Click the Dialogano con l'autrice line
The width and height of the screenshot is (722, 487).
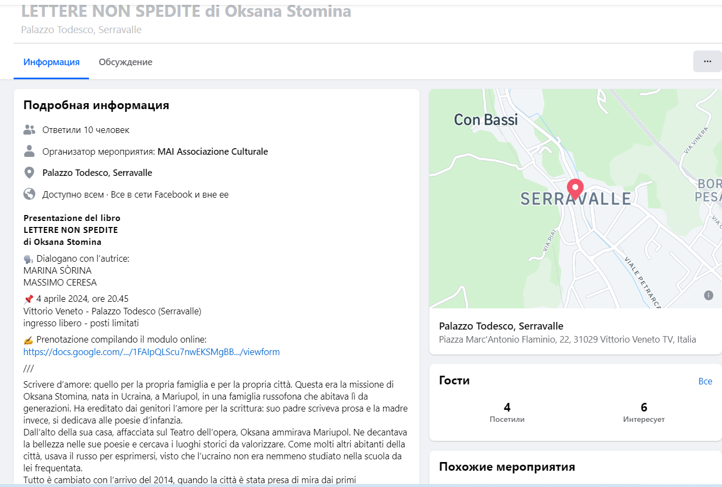83,258
